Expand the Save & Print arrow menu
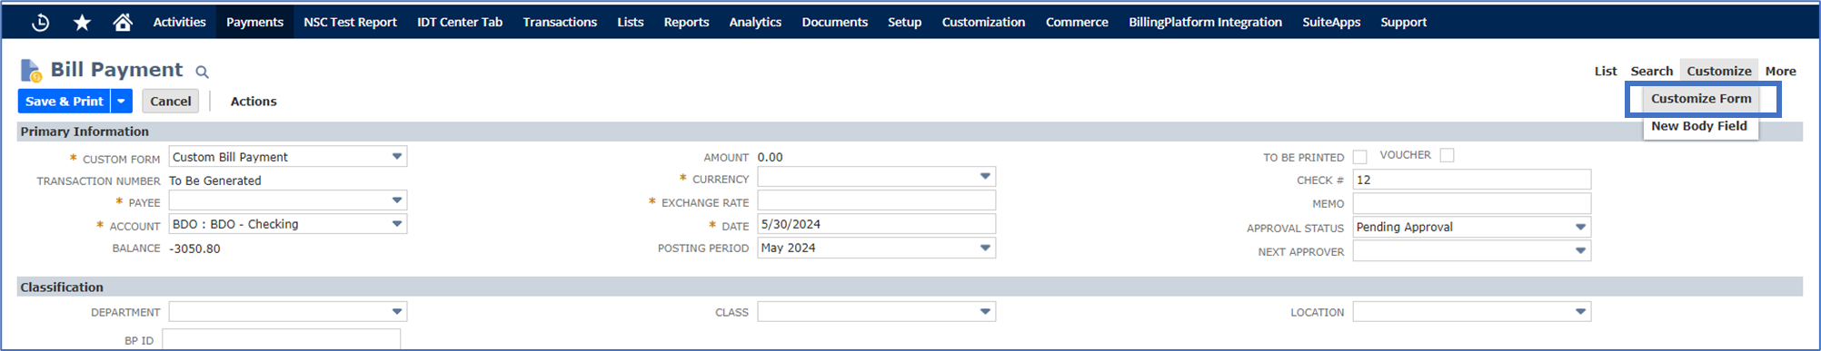 [122, 101]
